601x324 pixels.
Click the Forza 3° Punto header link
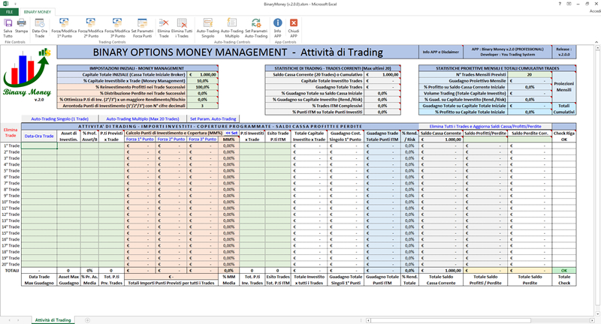coord(202,139)
